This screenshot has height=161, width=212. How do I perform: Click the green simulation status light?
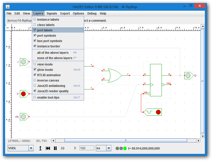(x=125, y=149)
